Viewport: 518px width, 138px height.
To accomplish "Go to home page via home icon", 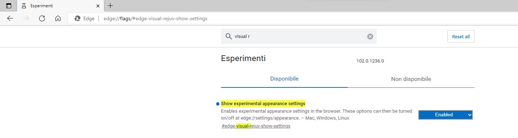I will point(58,18).
